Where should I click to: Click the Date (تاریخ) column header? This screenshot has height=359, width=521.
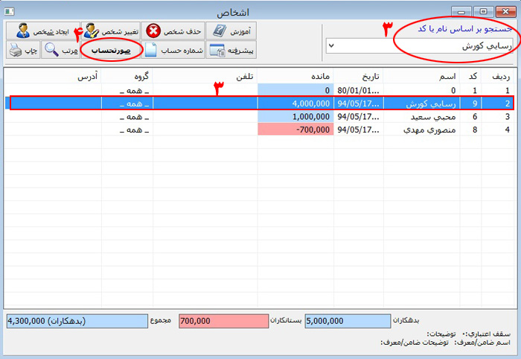pyautogui.click(x=365, y=76)
